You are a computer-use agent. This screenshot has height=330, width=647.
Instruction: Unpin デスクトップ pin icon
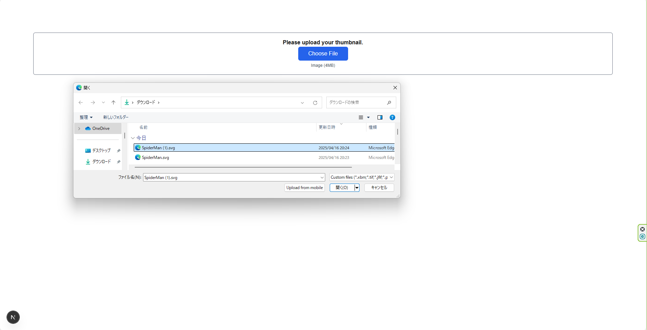tap(118, 151)
